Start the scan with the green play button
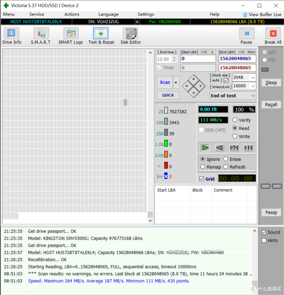Screen dimensions: 284x295 coord(205,148)
